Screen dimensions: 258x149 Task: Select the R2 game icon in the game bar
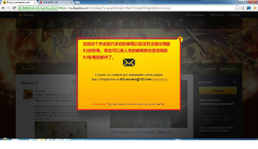pos(79,23)
